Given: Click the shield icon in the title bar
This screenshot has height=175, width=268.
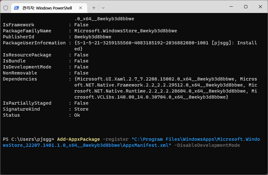Looking at the screenshot, I should (6, 8).
